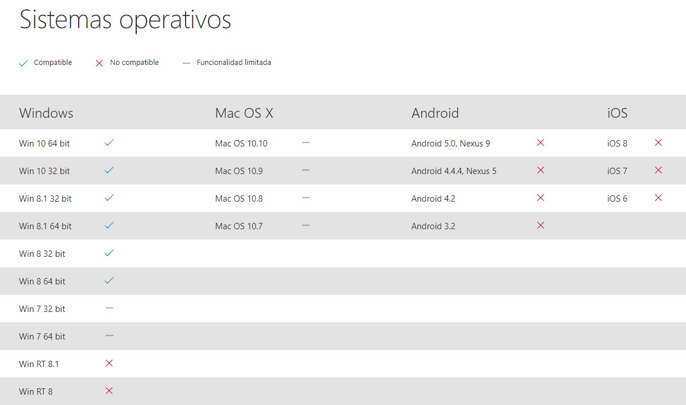
Task: Click the red X next to Win RT 8
Action: 109,391
